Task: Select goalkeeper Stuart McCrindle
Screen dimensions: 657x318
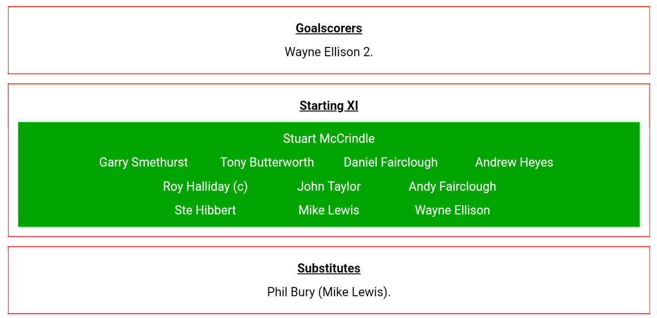Action: pyautogui.click(x=328, y=139)
